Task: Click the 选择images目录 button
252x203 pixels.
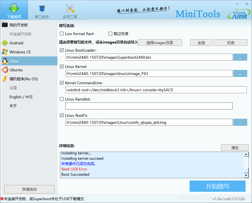Action: pyautogui.click(x=160, y=43)
